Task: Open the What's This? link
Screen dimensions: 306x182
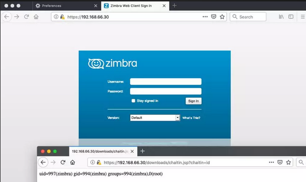Action: point(191,118)
